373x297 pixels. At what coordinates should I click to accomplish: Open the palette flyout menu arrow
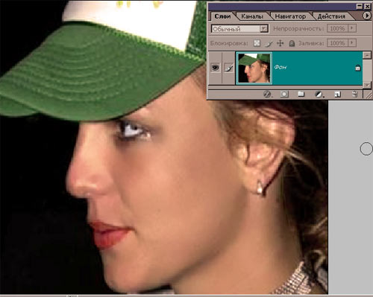[x=366, y=16]
